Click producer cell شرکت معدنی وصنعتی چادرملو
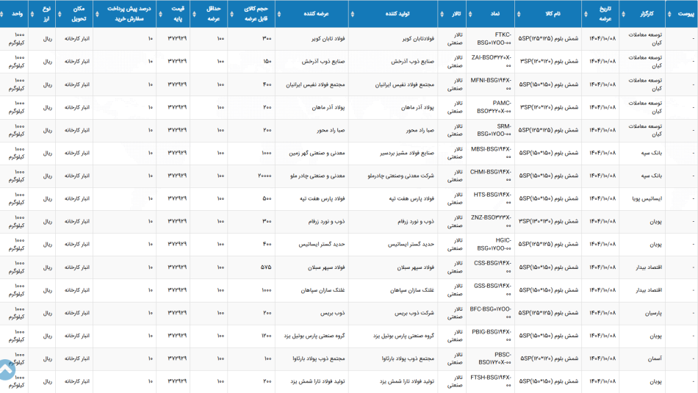698x393 pixels. point(400,176)
